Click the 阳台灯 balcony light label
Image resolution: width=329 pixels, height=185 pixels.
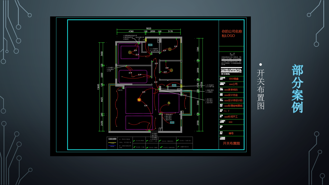click(x=120, y=90)
